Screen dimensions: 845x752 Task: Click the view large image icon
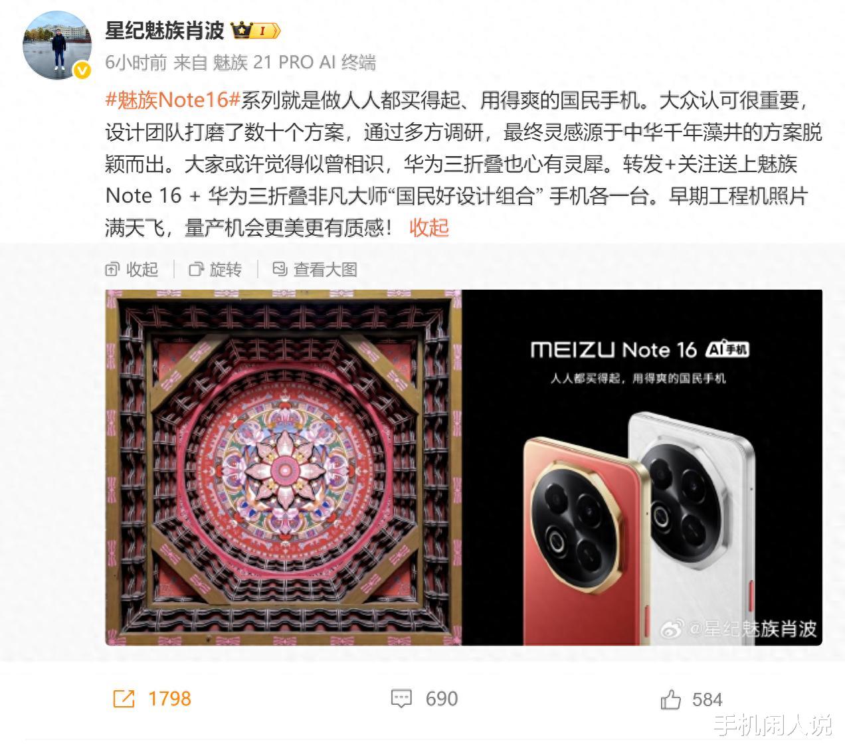tap(280, 270)
